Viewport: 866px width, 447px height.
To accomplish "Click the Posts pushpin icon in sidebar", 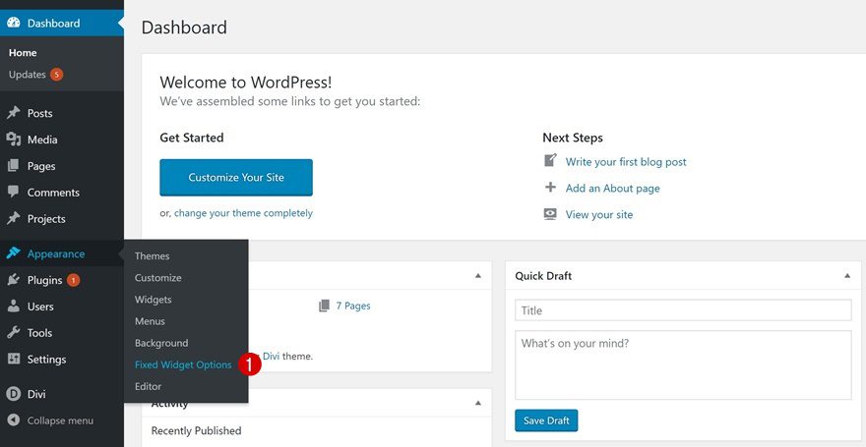I will click(x=14, y=113).
